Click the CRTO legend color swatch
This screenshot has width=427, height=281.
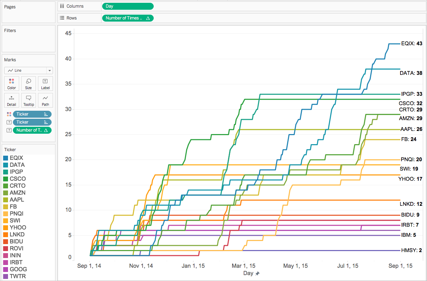[5, 186]
